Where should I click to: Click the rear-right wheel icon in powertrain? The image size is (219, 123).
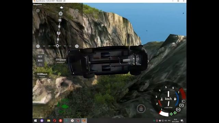(77, 46)
